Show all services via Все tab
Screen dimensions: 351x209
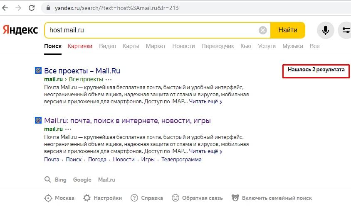314,46
